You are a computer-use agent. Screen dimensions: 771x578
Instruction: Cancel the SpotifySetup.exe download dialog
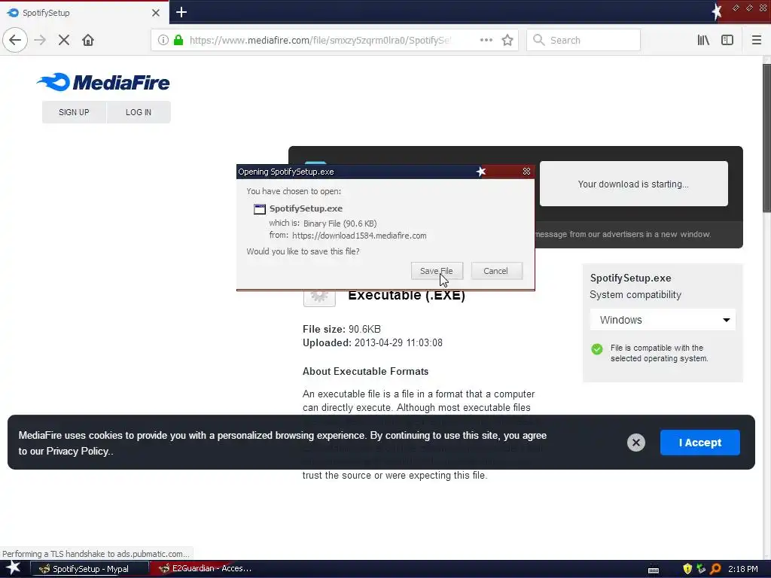pos(496,271)
